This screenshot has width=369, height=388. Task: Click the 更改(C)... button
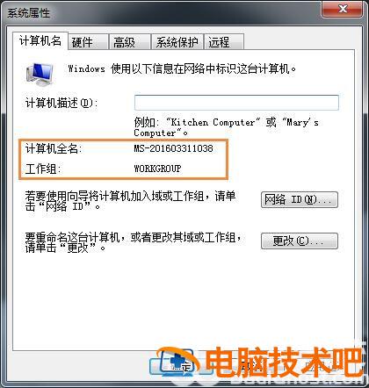[x=300, y=241]
